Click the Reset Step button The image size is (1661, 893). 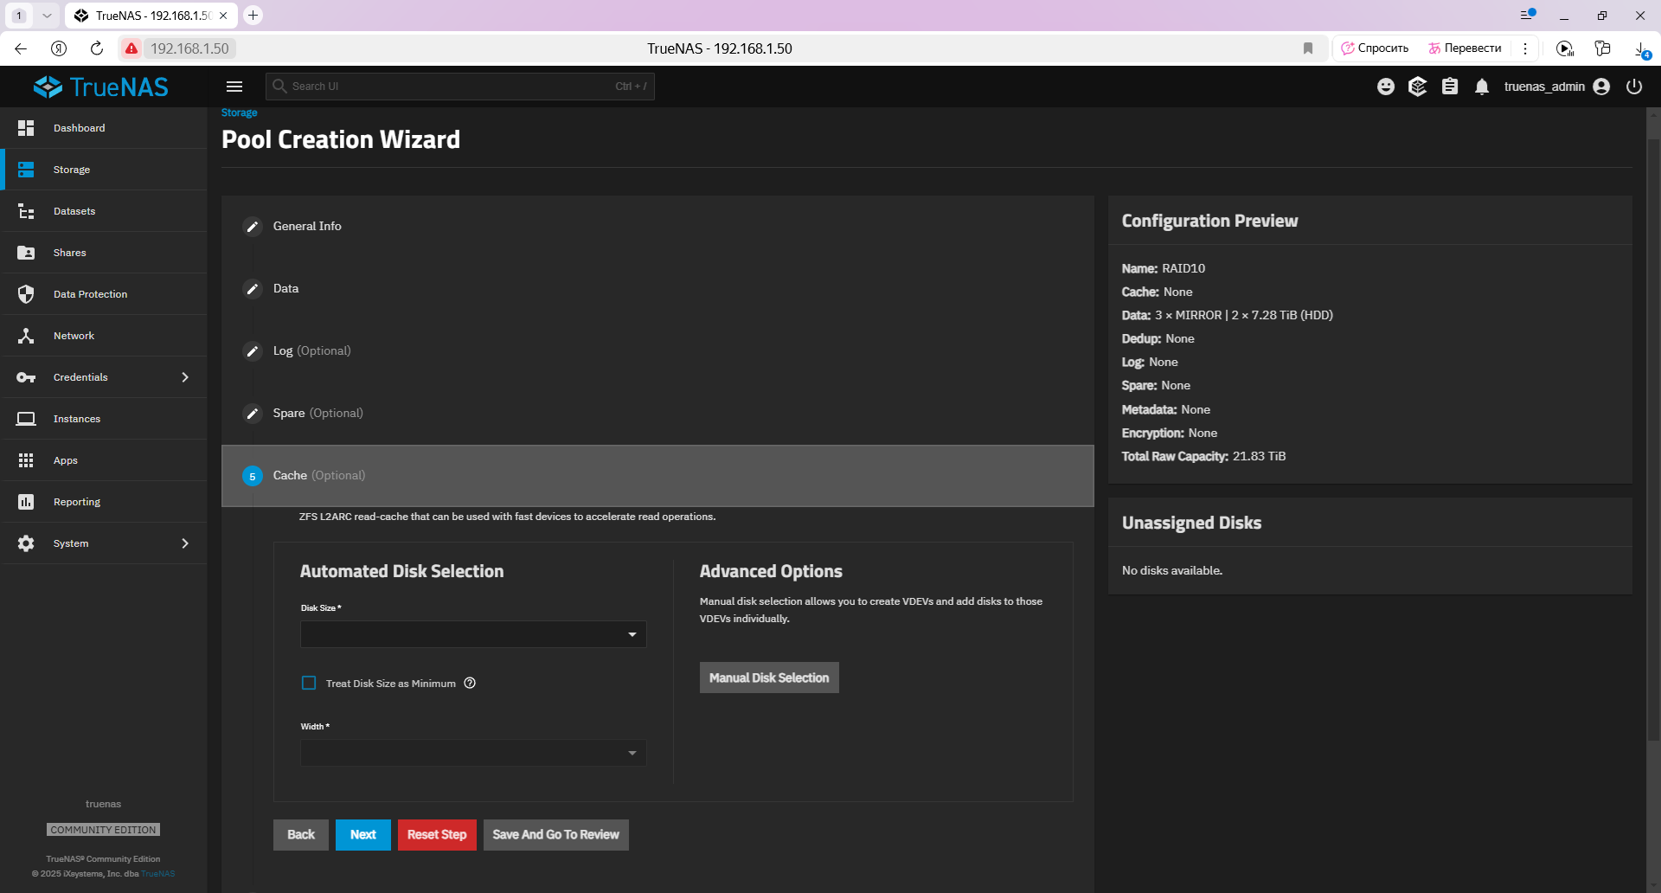point(437,835)
